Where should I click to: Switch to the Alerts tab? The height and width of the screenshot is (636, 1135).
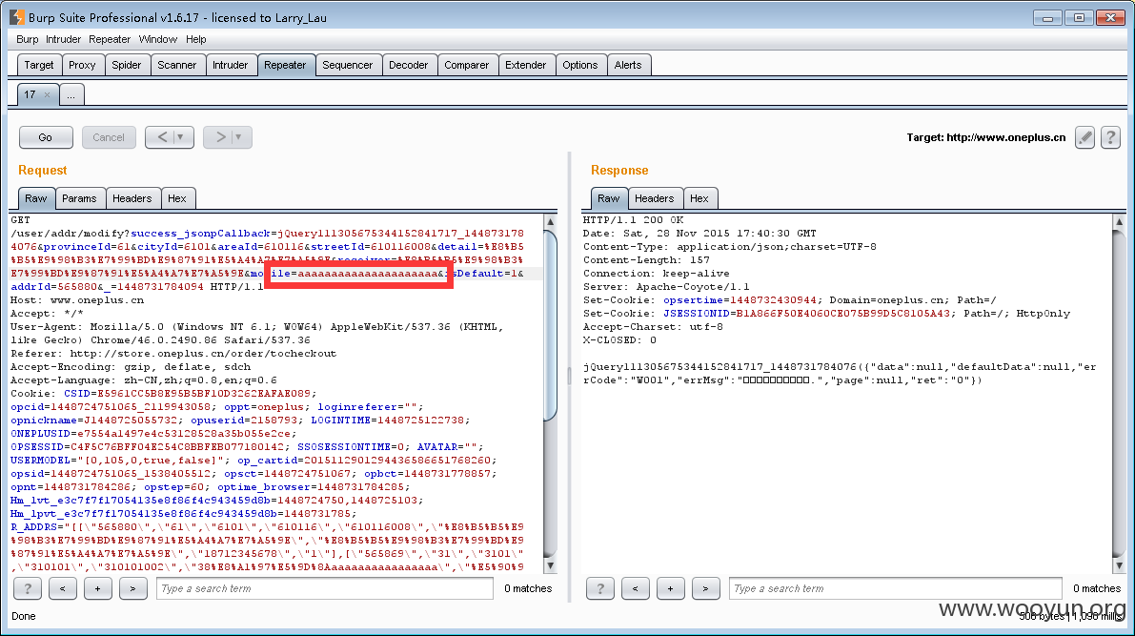click(628, 65)
